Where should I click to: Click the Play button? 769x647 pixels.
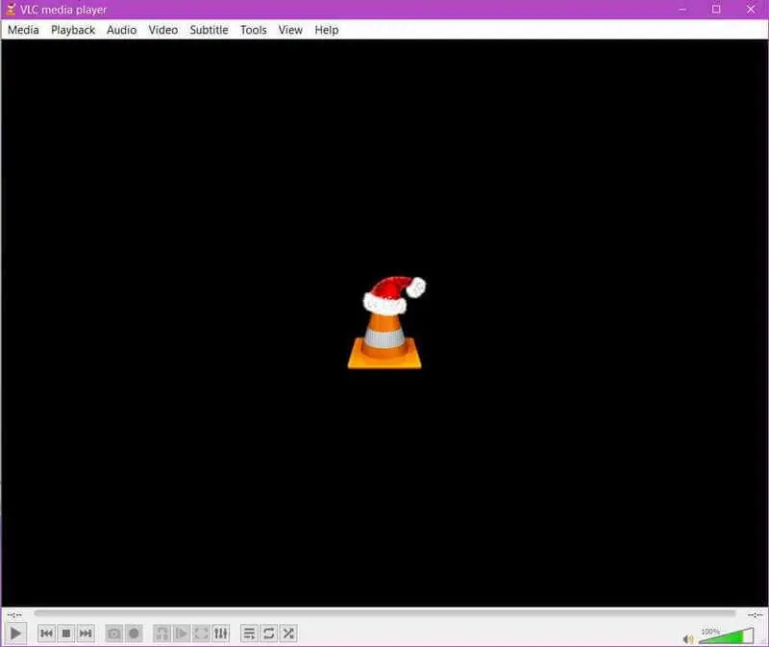click(15, 634)
